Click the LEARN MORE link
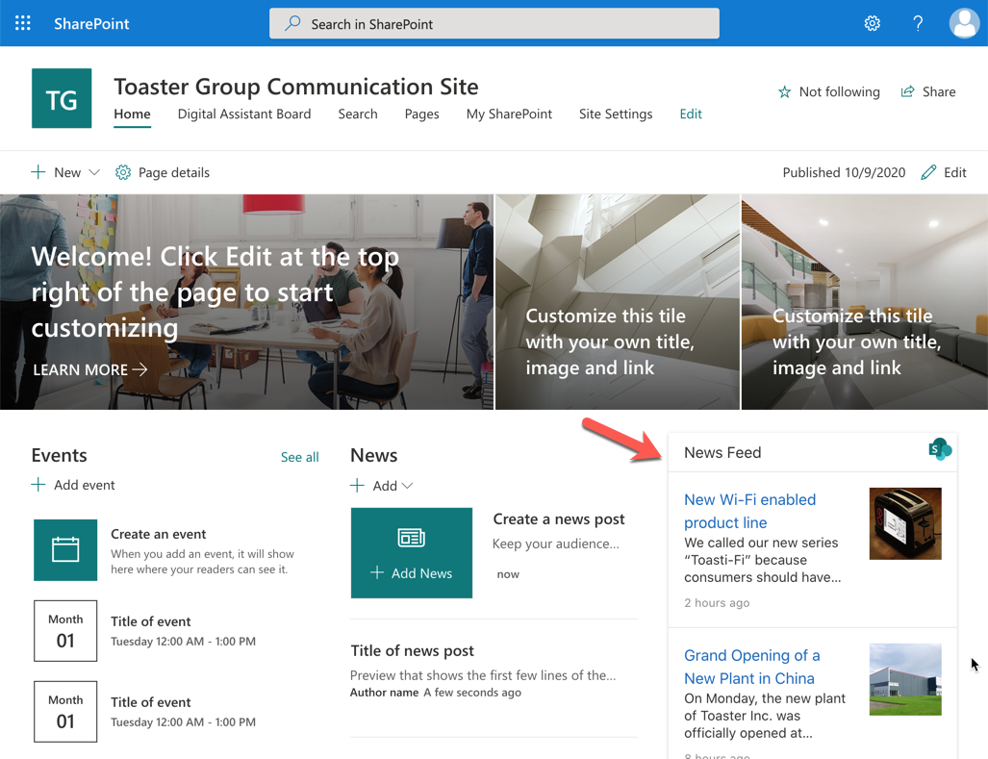This screenshot has height=759, width=988. tap(89, 369)
